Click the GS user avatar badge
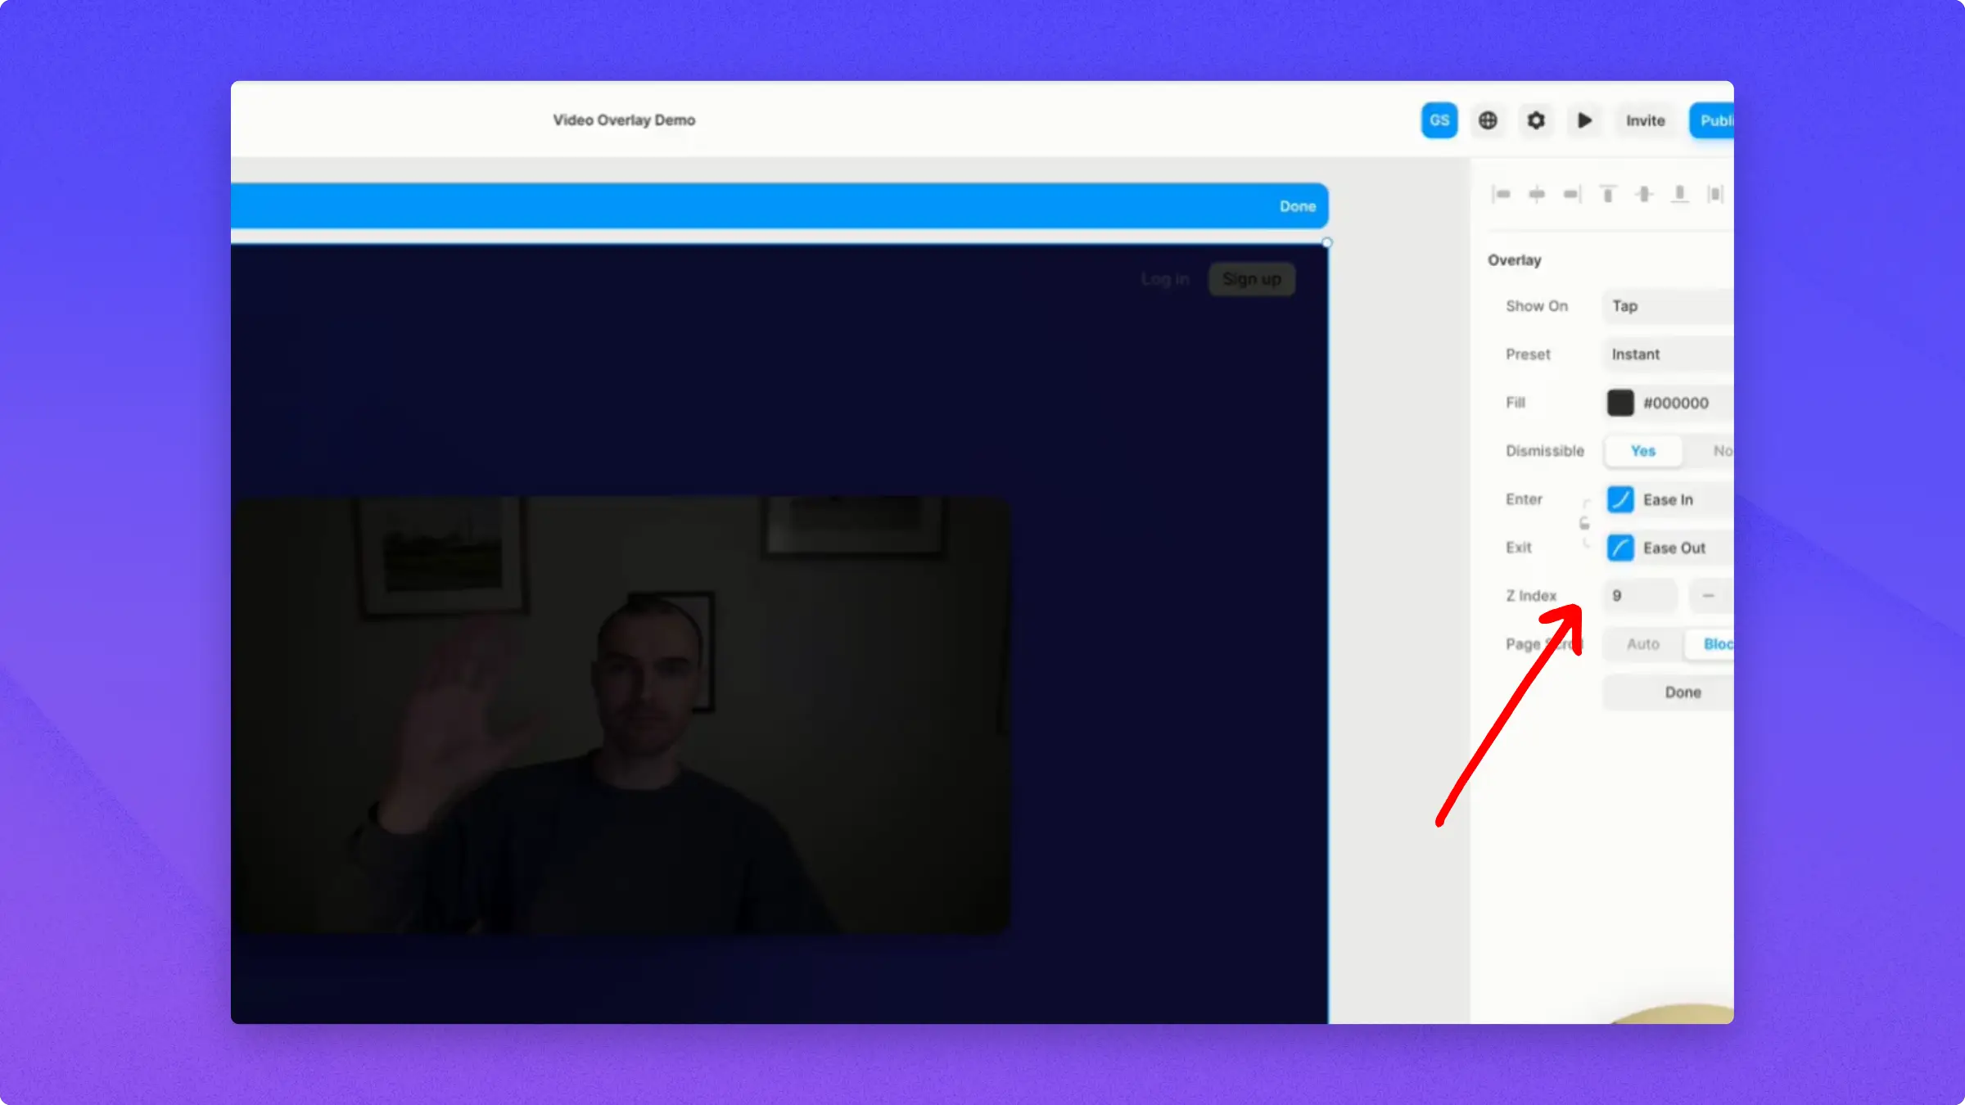 click(1439, 120)
